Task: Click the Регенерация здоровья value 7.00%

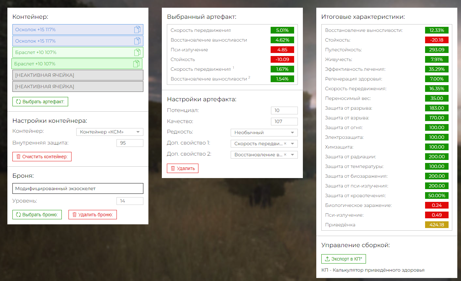Action: pyautogui.click(x=437, y=79)
